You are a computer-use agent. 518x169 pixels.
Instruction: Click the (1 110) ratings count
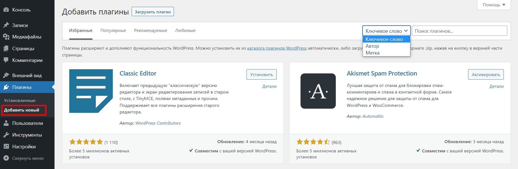(111, 142)
